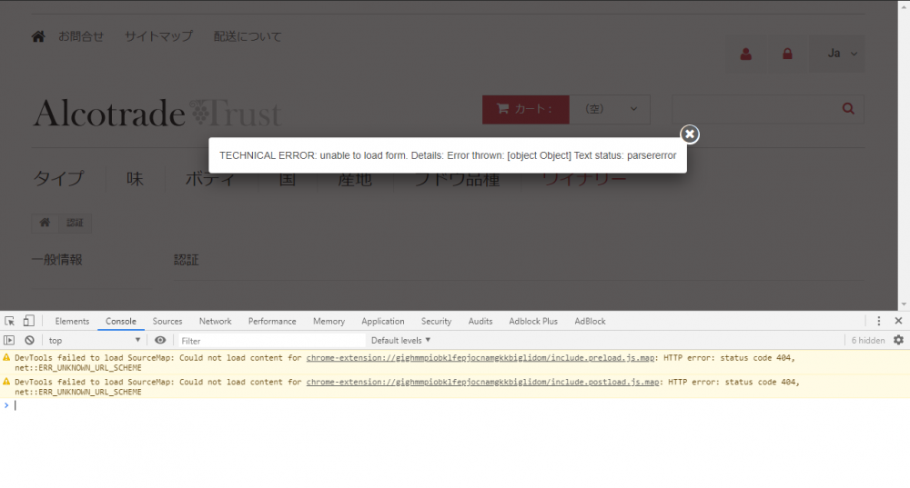Click the 6 hidden messages label
The height and width of the screenshot is (488, 910).
pyautogui.click(x=867, y=340)
